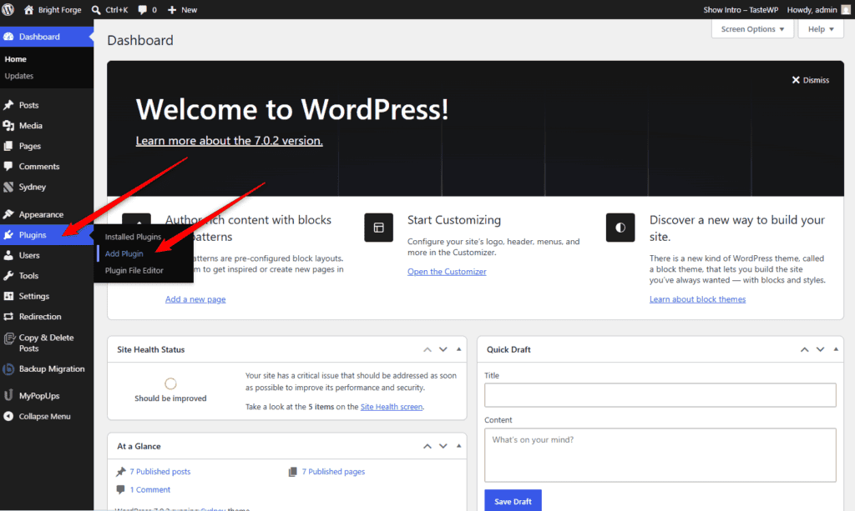Expand the Help dropdown tab
855x511 pixels.
pos(821,29)
